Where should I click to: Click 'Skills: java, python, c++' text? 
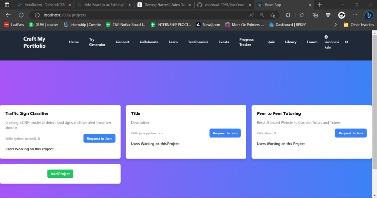(147, 134)
